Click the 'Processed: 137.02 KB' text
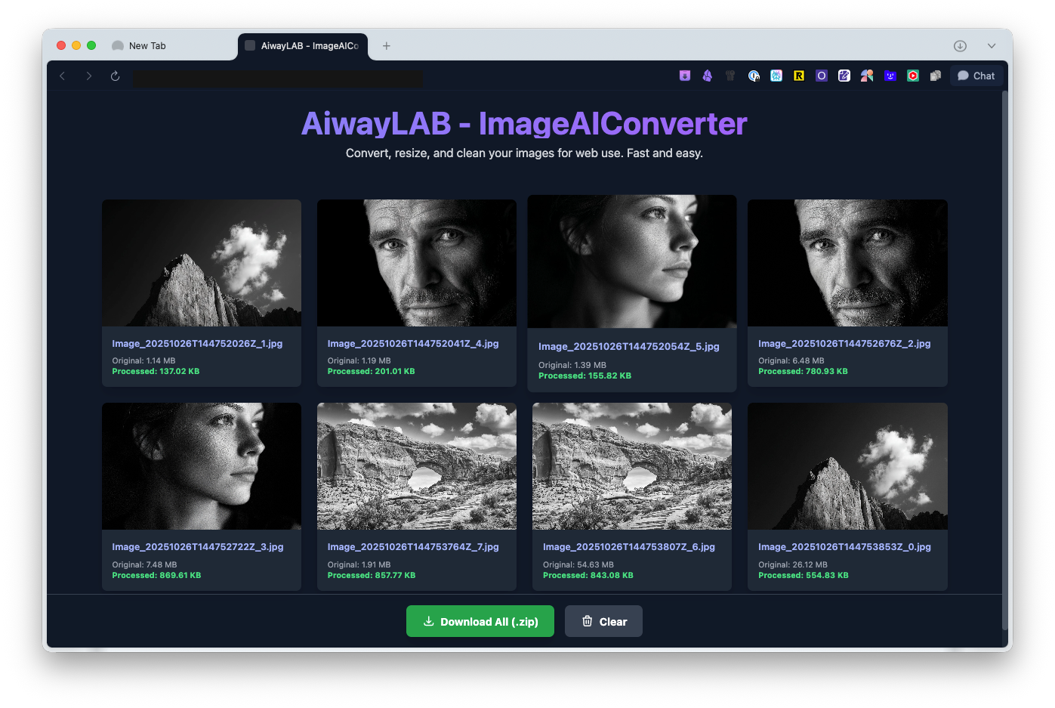Viewport: 1055px width, 708px height. [156, 372]
